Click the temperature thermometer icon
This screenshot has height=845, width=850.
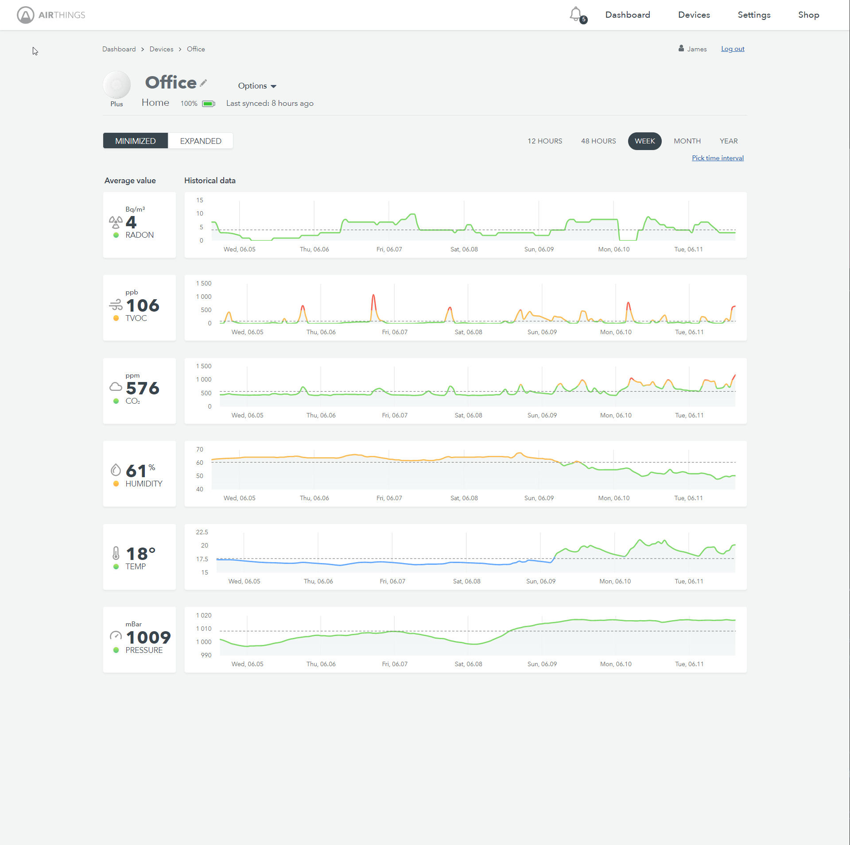(x=116, y=552)
